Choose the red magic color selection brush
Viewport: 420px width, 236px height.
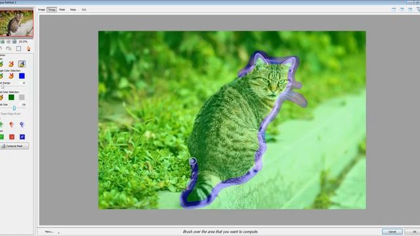[x=11, y=76]
